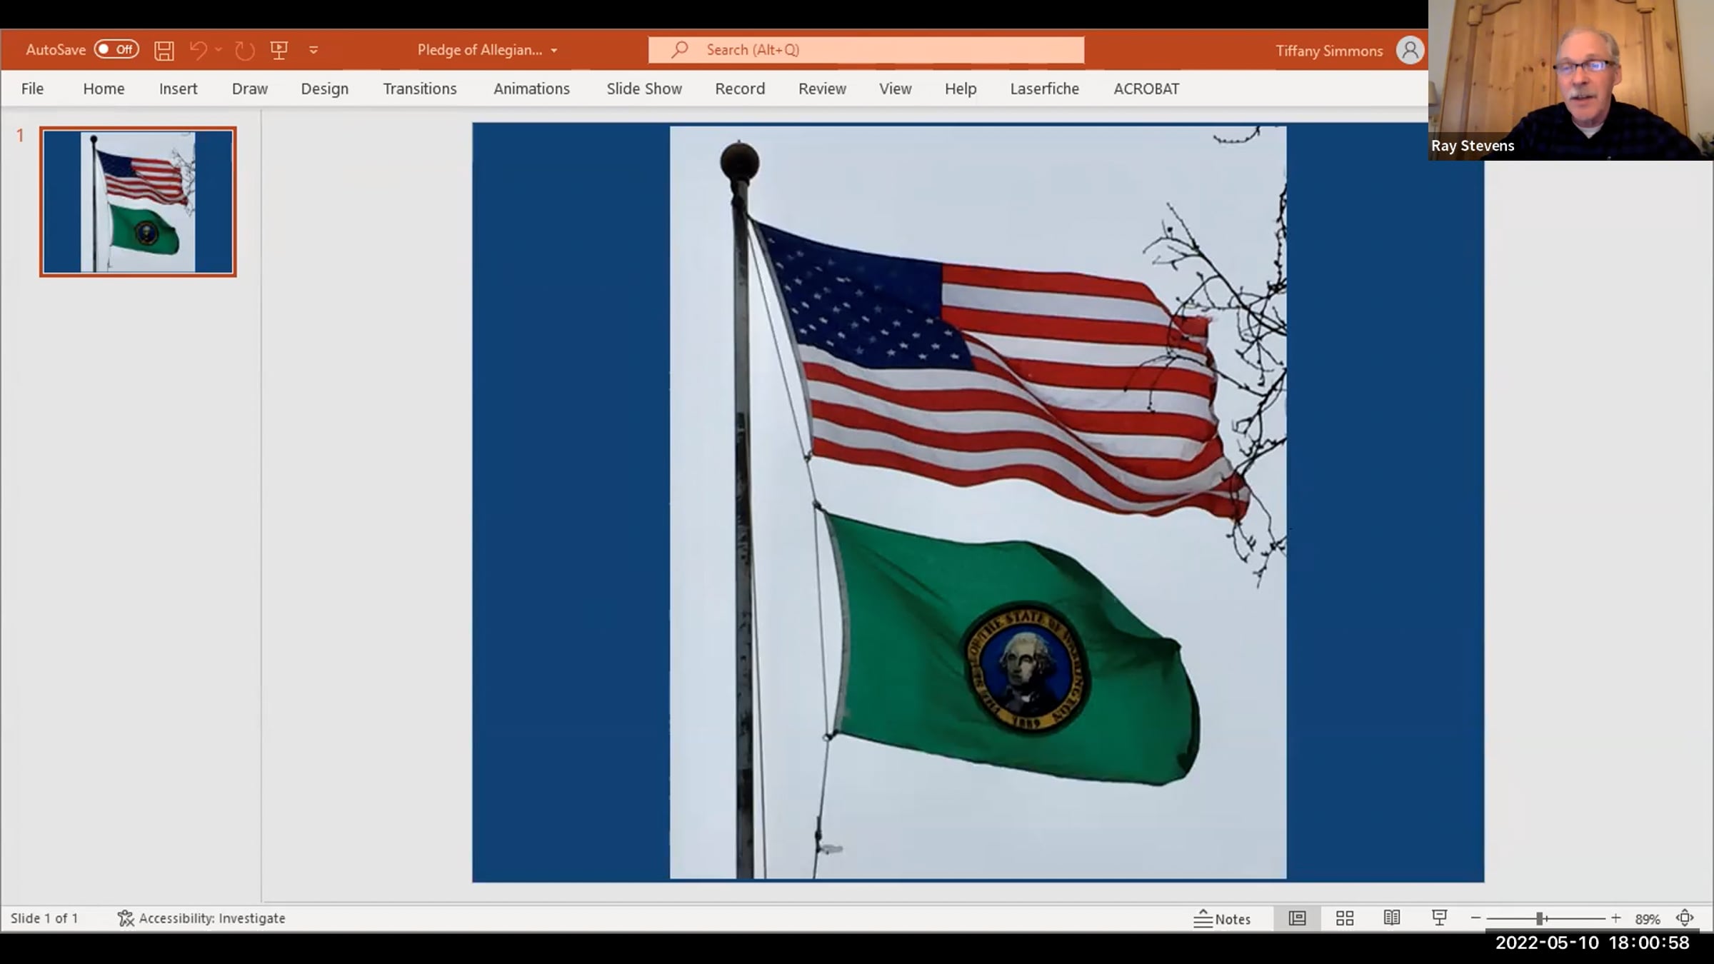The width and height of the screenshot is (1714, 964).
Task: Click the zoom slider handle
Action: point(1540,918)
